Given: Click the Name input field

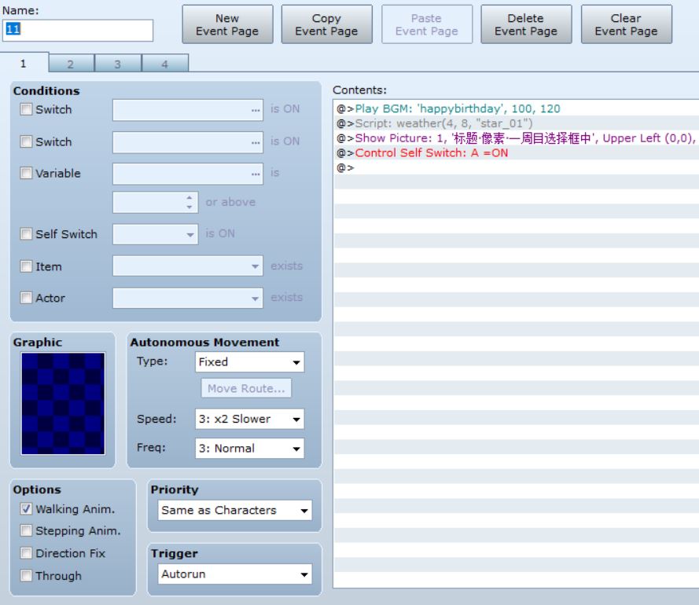Looking at the screenshot, I should [78, 30].
